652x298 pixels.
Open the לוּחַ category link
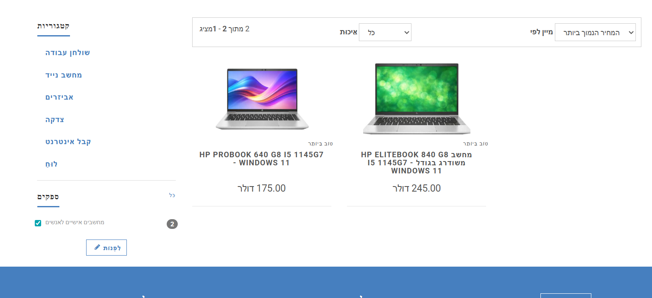coord(51,164)
